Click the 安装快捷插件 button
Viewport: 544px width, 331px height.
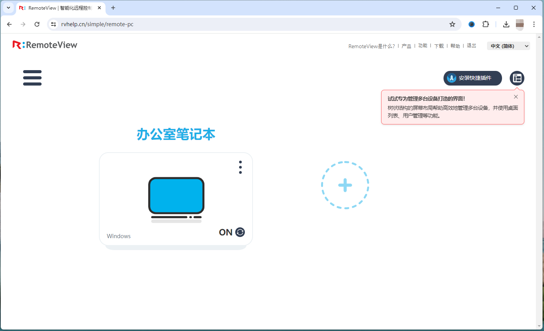[x=473, y=78]
